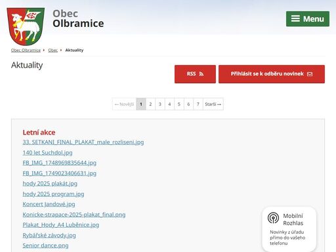The image size is (336, 252).
Task: Open the RSS feed button
Action: 195,74
